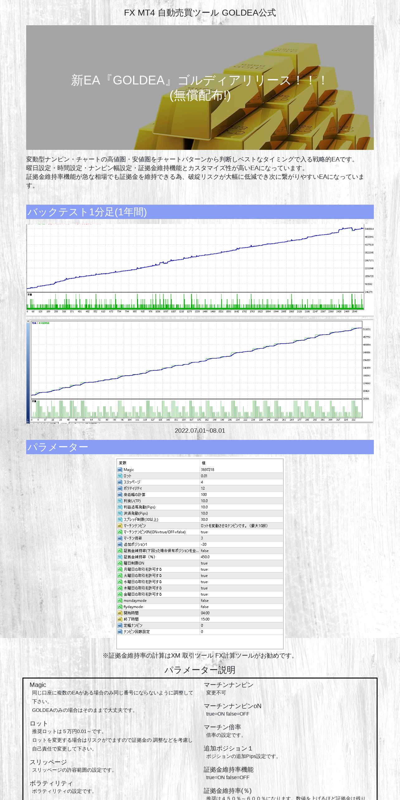Viewport: 400px width, 800px height.
Task: Click the line GOLDEAのみの場合はそのままで大丈夫です。
Action: [x=84, y=710]
